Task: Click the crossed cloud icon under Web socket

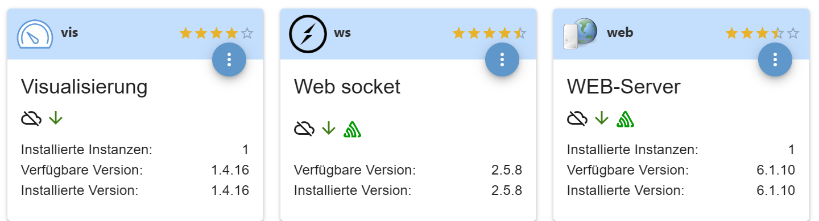Action: point(304,129)
